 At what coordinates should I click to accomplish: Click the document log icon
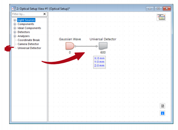pos(162,106)
